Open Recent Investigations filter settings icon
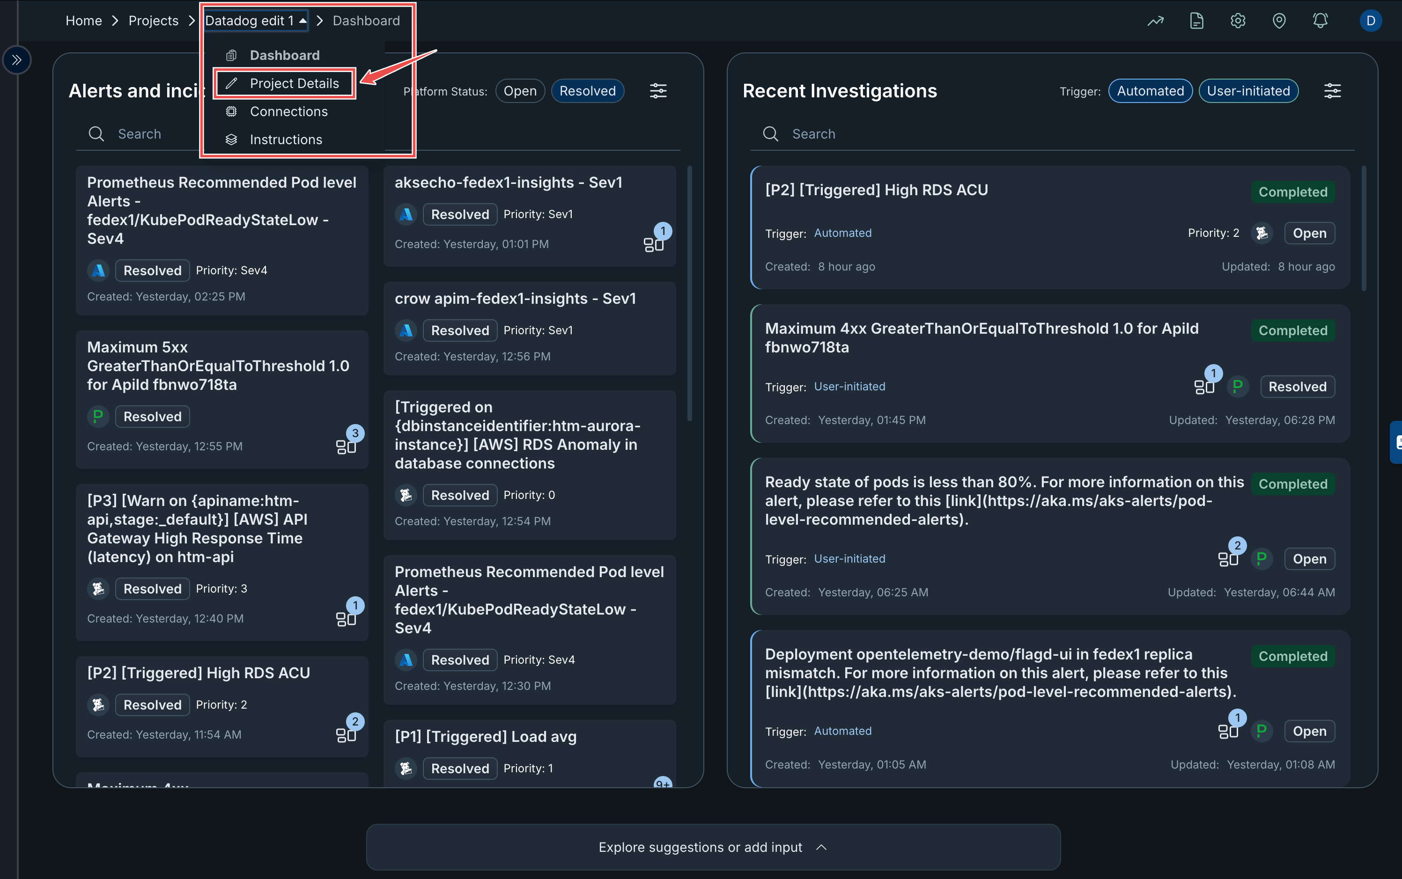Image resolution: width=1402 pixels, height=879 pixels. [1332, 91]
